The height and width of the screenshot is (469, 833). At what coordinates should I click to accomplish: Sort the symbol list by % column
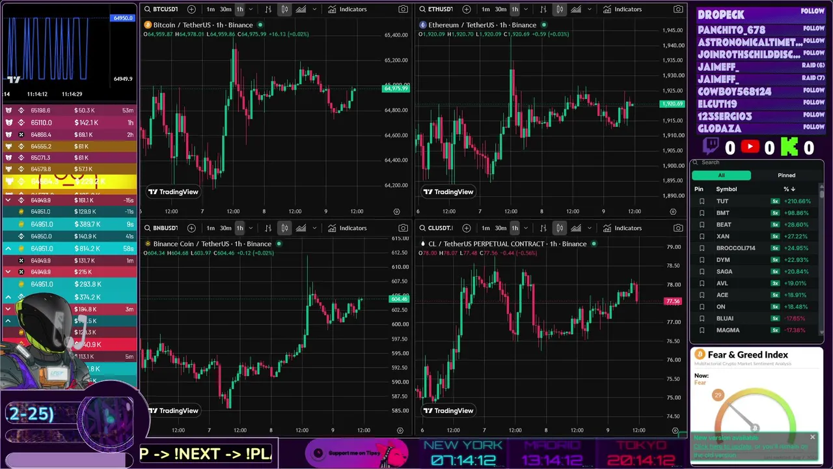789,189
